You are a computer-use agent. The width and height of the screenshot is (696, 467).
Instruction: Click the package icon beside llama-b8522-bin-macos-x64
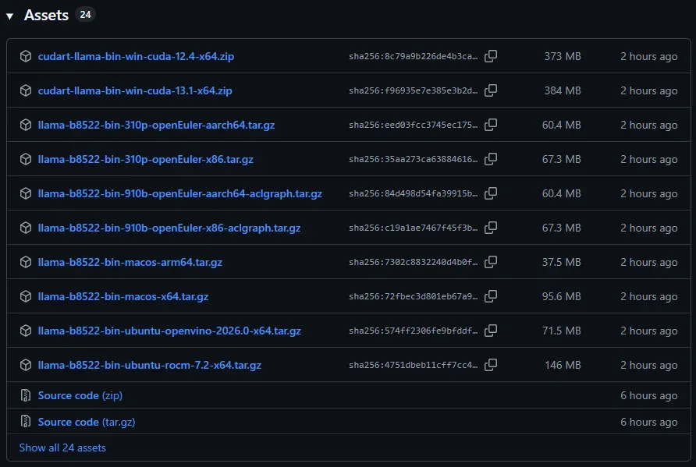(26, 296)
